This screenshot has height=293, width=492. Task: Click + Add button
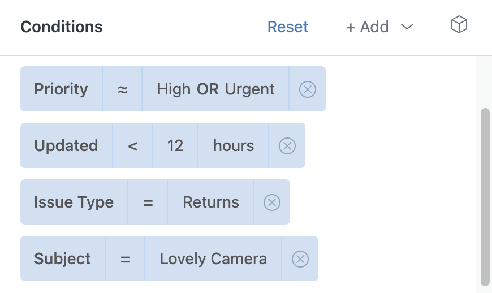point(367,27)
